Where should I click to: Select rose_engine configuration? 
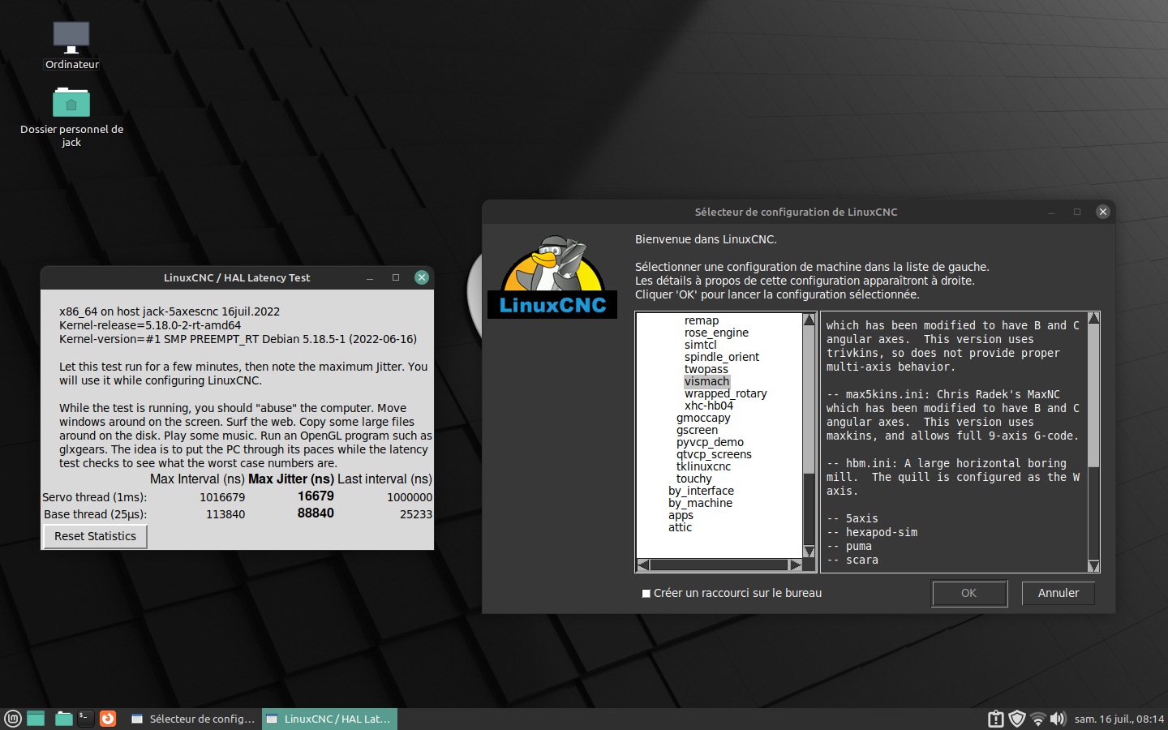716,333
